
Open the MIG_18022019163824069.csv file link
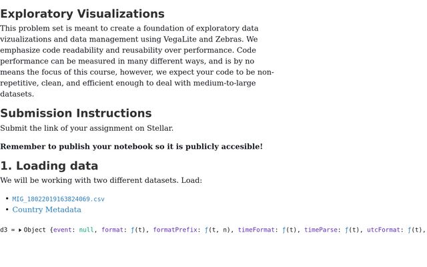pyautogui.click(x=58, y=199)
